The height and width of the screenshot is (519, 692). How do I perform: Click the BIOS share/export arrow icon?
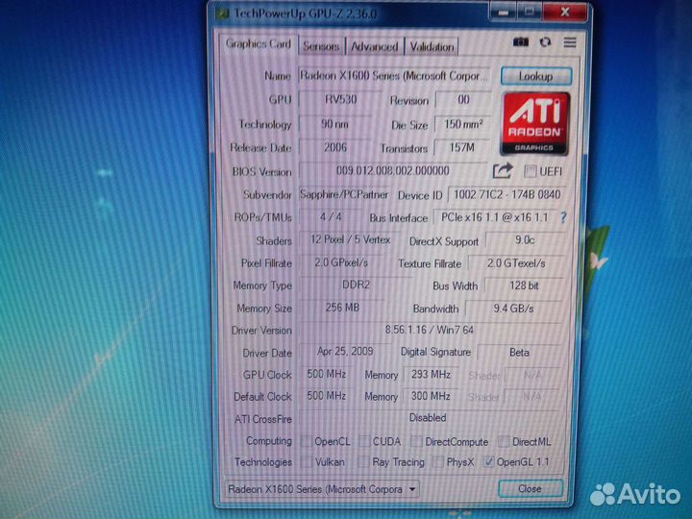click(503, 171)
